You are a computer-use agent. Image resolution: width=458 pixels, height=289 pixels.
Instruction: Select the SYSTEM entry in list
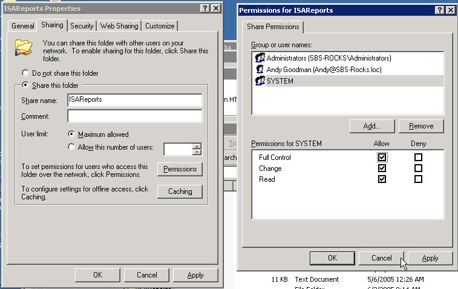point(348,81)
